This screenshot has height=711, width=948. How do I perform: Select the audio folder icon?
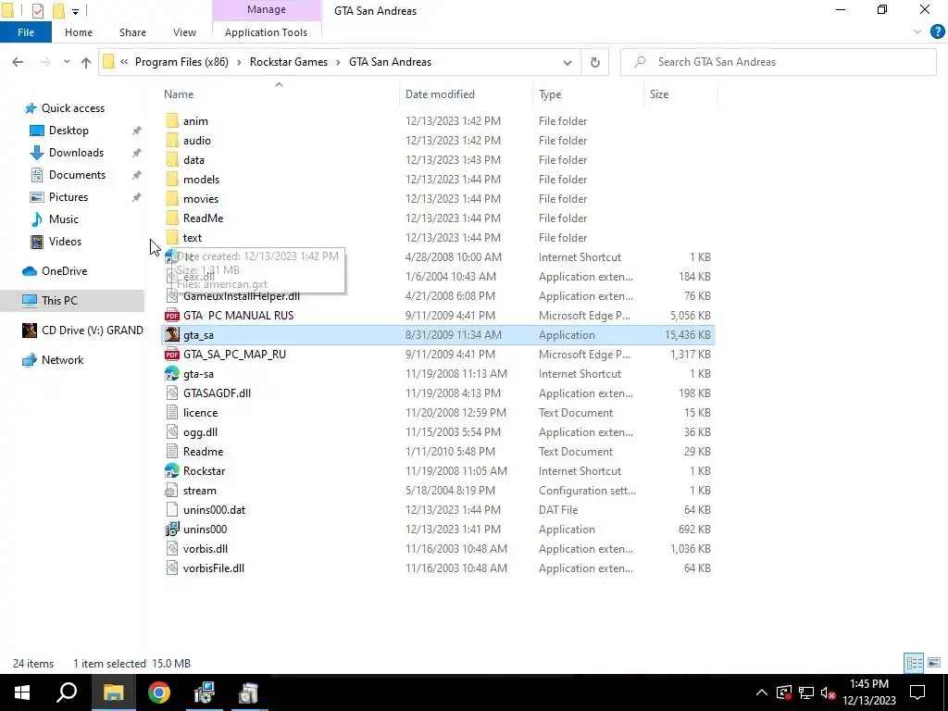coord(172,141)
